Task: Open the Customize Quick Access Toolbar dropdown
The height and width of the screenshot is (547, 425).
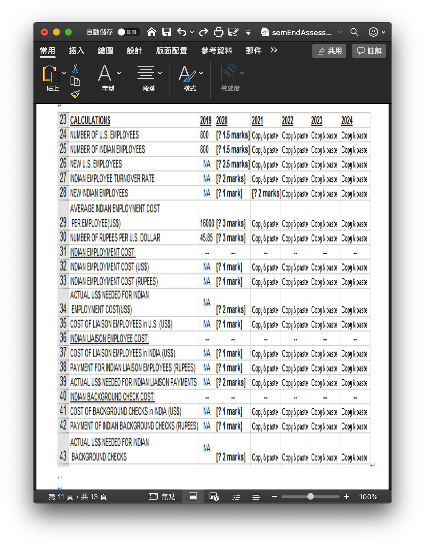Action: coord(248,33)
